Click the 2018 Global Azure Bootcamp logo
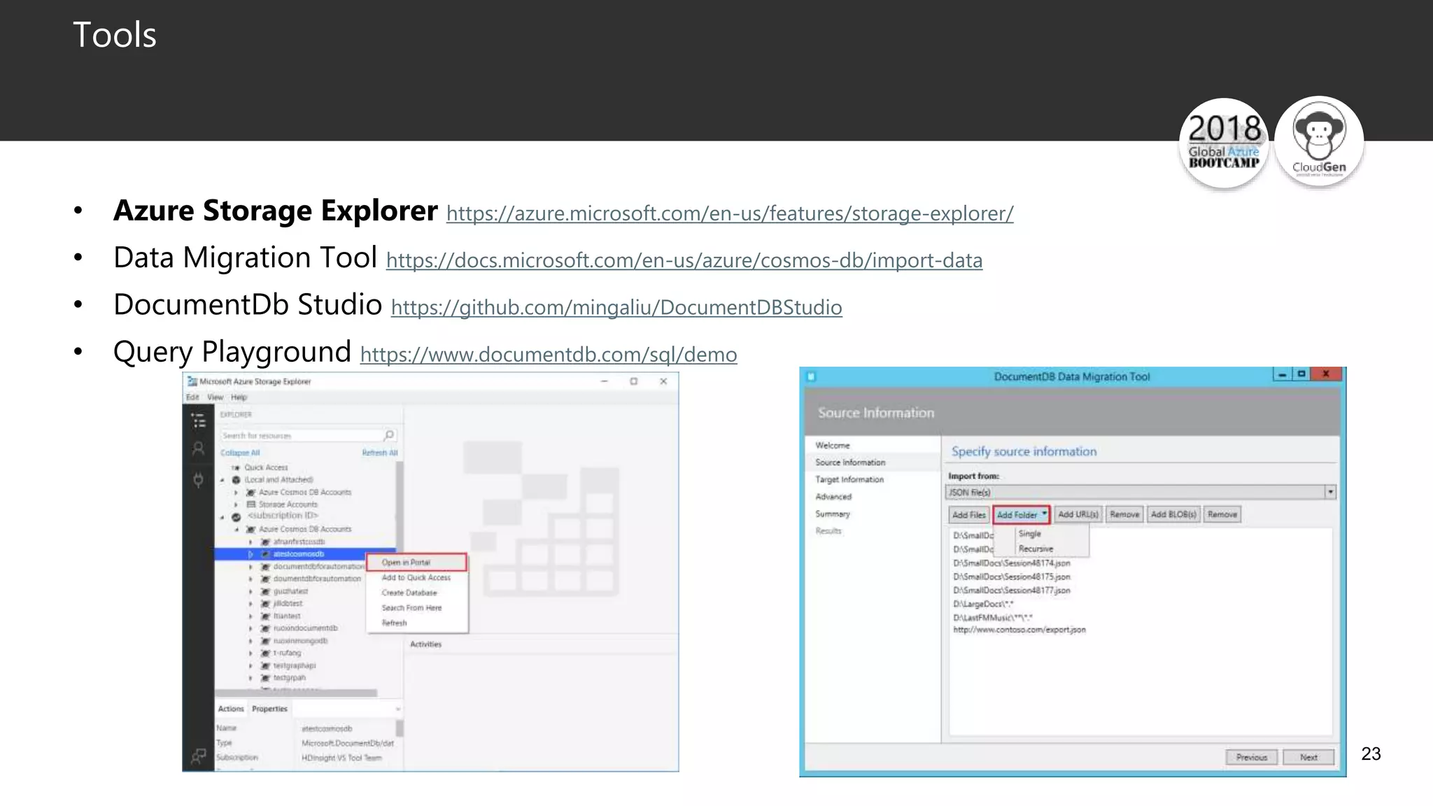 tap(1224, 143)
